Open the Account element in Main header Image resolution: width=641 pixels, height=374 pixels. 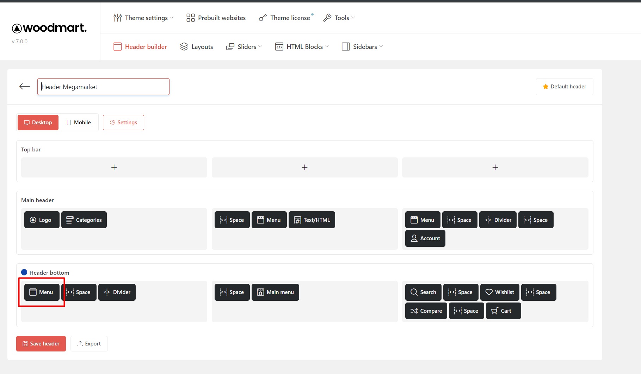[425, 238]
